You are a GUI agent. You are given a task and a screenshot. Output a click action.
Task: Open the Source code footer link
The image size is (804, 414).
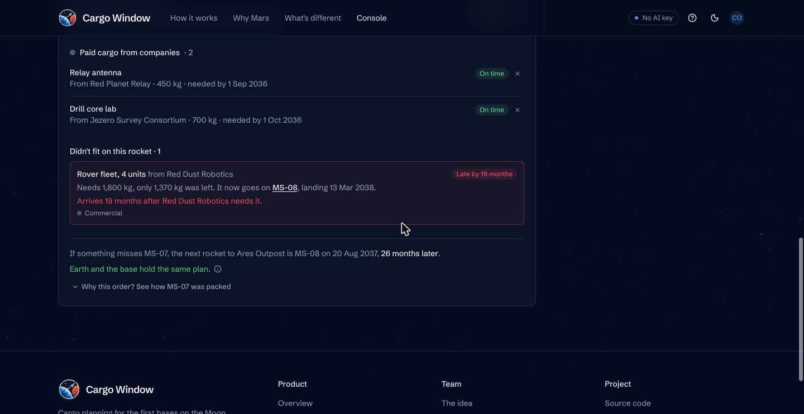click(628, 403)
